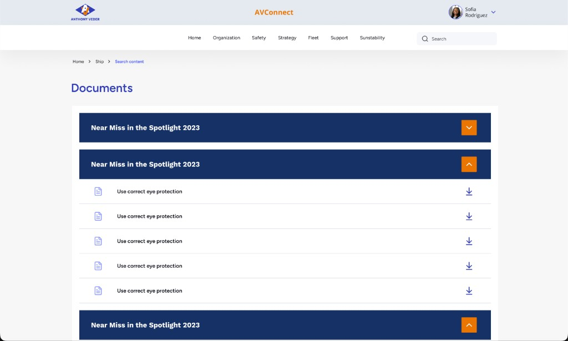
Task: Click third 'Near Miss in the Spotlight 2023' heading
Action: 145,325
